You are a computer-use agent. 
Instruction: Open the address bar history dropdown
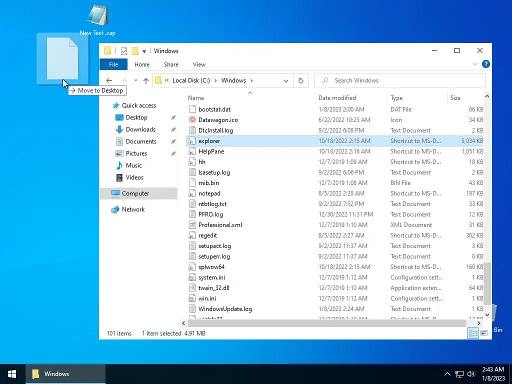[285, 80]
